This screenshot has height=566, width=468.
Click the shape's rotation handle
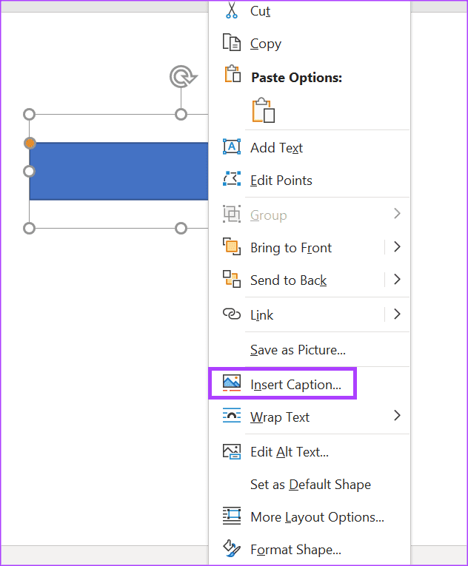pyautogui.click(x=183, y=76)
